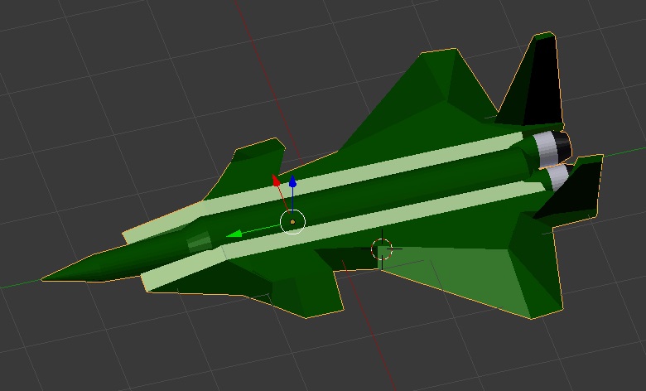The height and width of the screenshot is (391, 646).
Task: Click the upper grey engine nozzle
Action: click(x=550, y=147)
